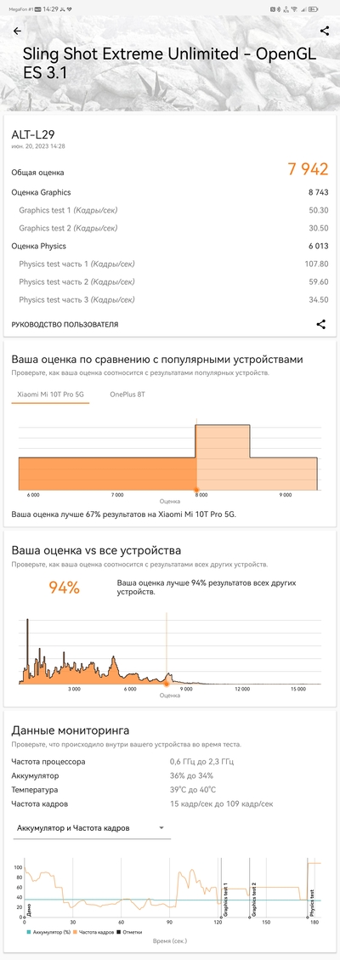Select the Xiaomi Mi 10T Pro 5G tab
The width and height of the screenshot is (340, 960).
coord(50,395)
